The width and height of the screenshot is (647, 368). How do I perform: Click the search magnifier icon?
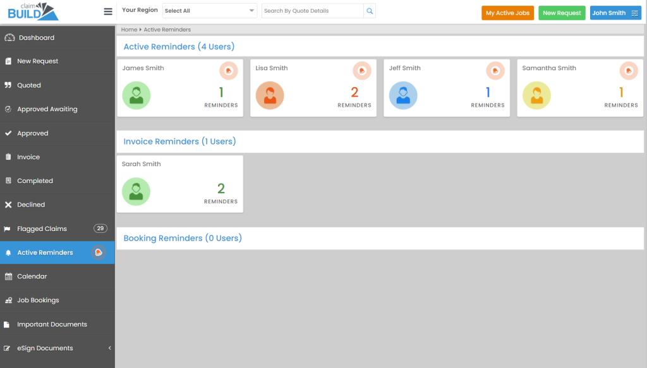point(370,11)
